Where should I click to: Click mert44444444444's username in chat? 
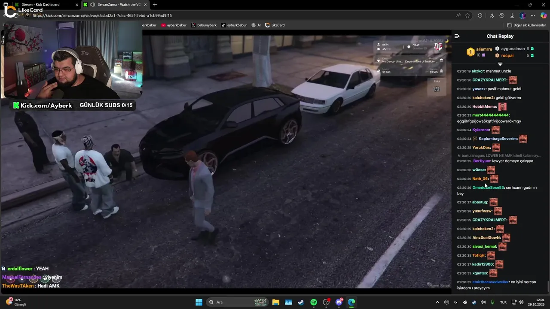click(491, 115)
